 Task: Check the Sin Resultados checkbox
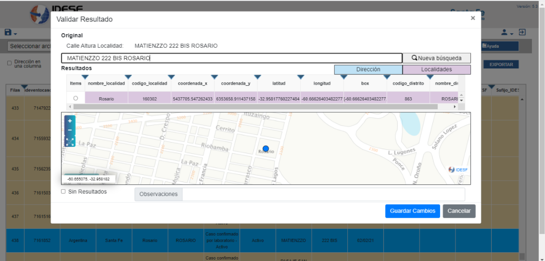(x=63, y=191)
